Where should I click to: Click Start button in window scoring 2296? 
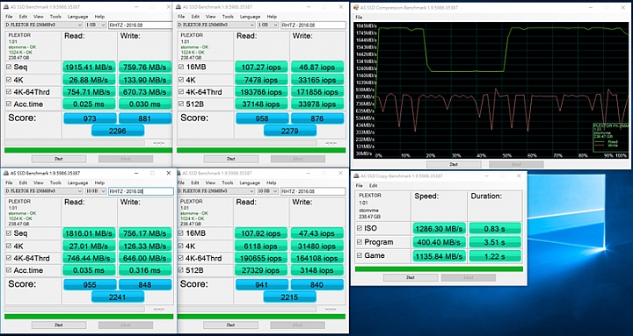(x=59, y=159)
